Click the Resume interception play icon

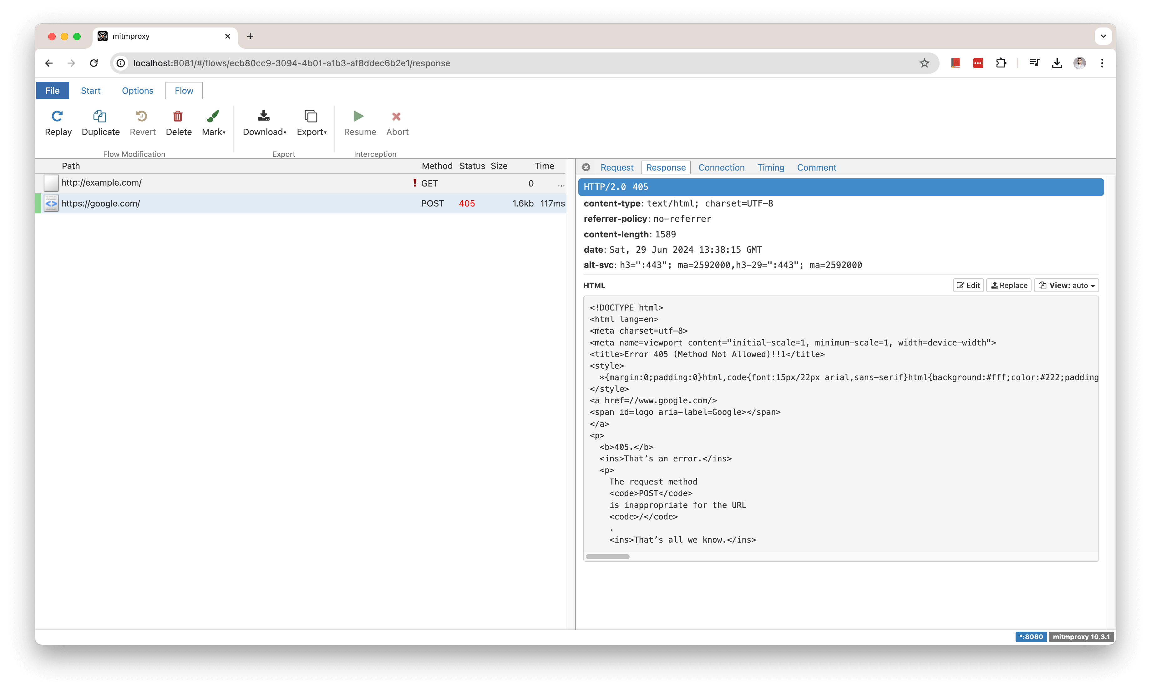pos(359,117)
